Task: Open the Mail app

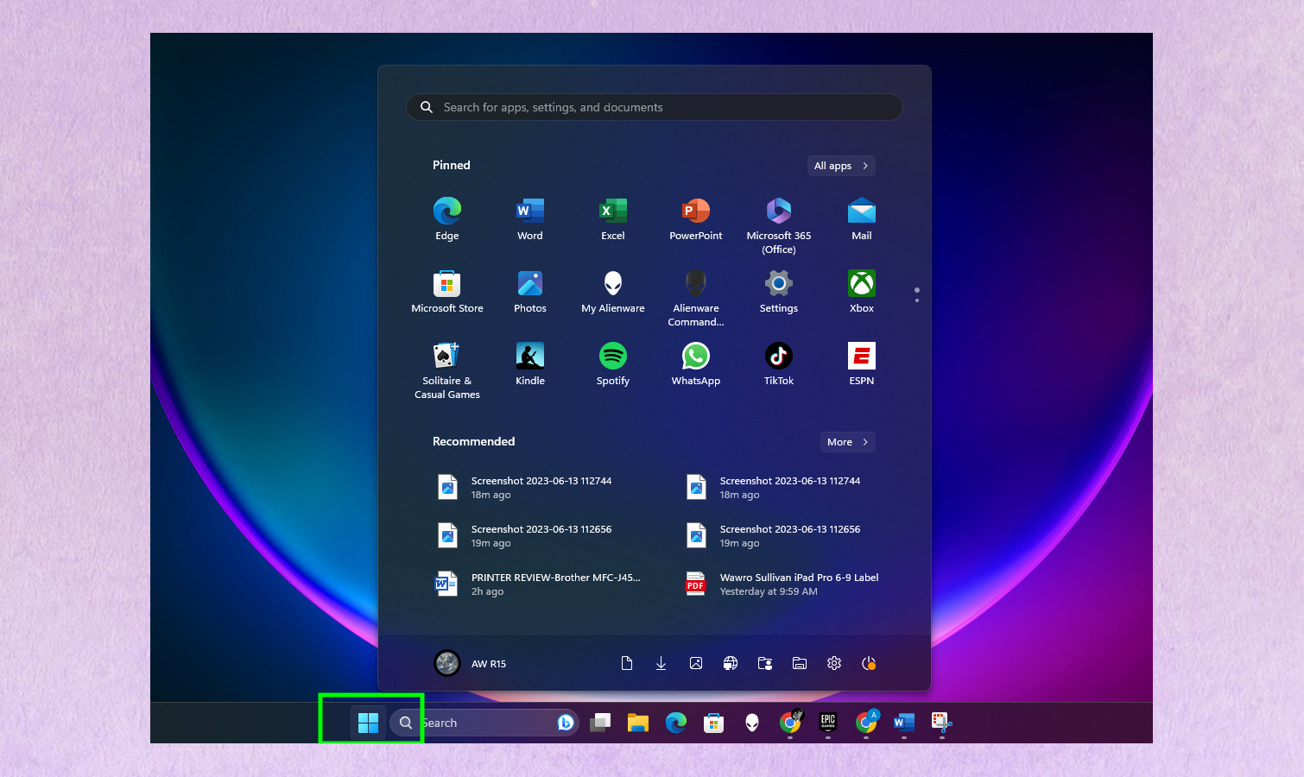Action: 862,219
